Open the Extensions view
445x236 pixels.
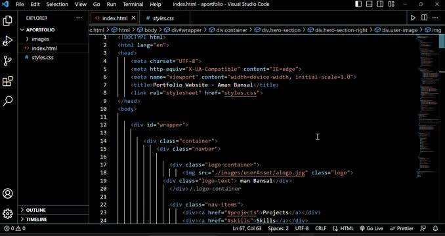(8, 81)
